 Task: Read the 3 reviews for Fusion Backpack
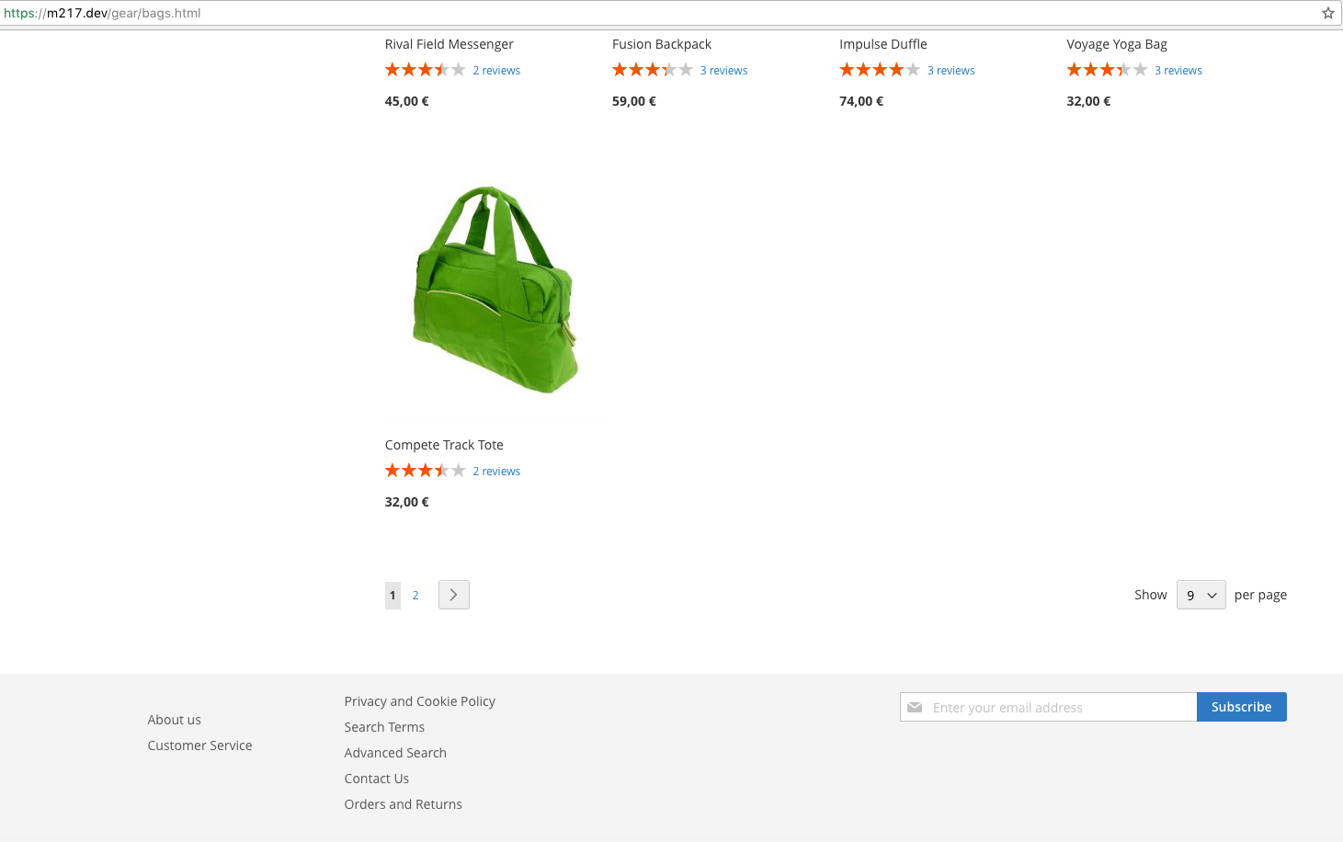pos(723,70)
